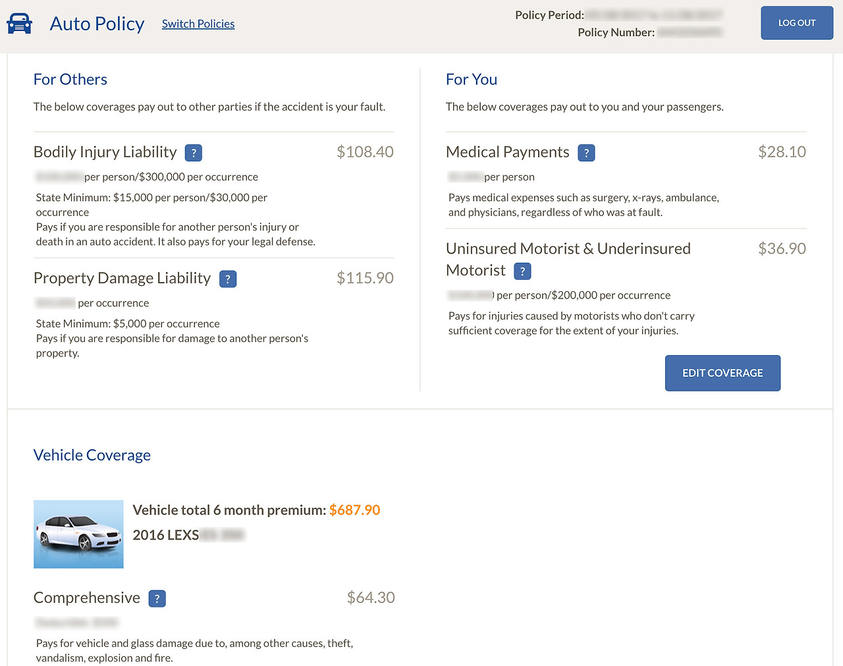The width and height of the screenshot is (843, 666).
Task: Click the car logo icon in header
Action: [19, 24]
